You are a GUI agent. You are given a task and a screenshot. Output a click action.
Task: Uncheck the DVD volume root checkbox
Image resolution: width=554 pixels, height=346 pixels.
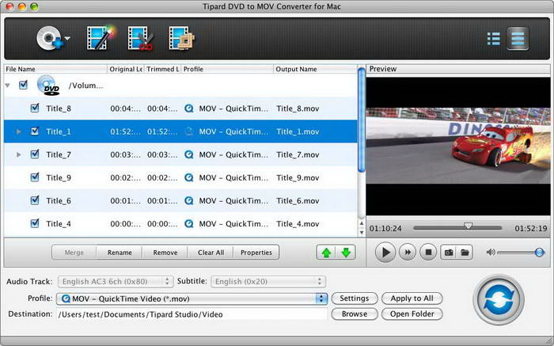23,85
